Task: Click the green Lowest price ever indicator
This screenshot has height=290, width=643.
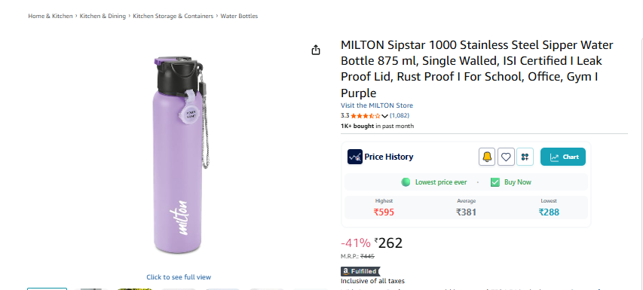Action: [x=434, y=182]
